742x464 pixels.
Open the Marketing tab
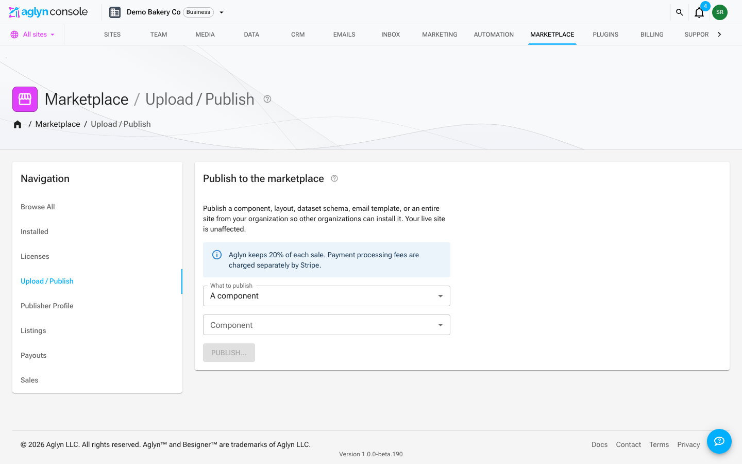click(x=440, y=35)
